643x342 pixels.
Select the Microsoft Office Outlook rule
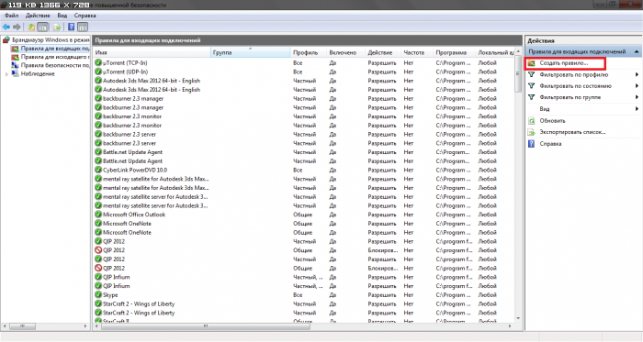click(134, 215)
